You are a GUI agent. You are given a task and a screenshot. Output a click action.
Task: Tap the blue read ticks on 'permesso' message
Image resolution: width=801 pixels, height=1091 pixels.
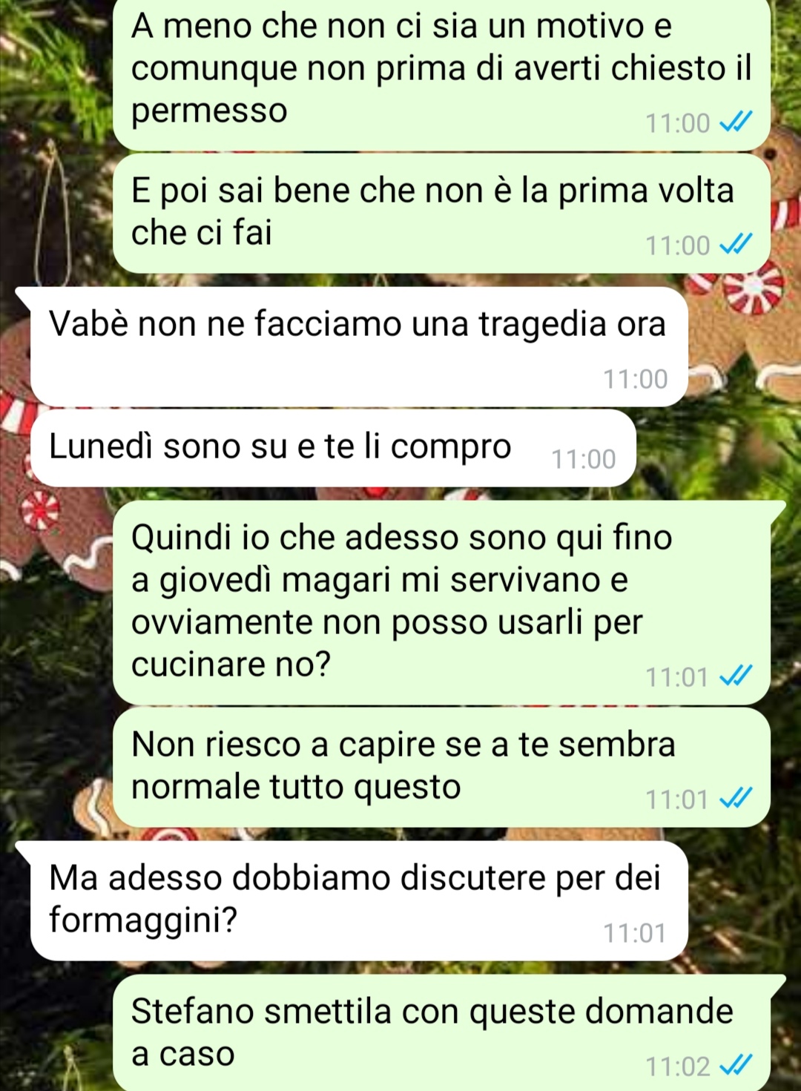point(737,121)
